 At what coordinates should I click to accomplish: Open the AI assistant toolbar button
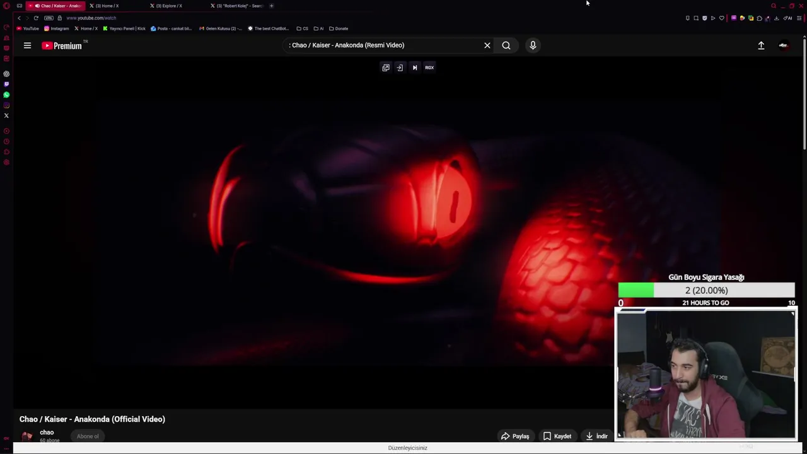(x=787, y=18)
